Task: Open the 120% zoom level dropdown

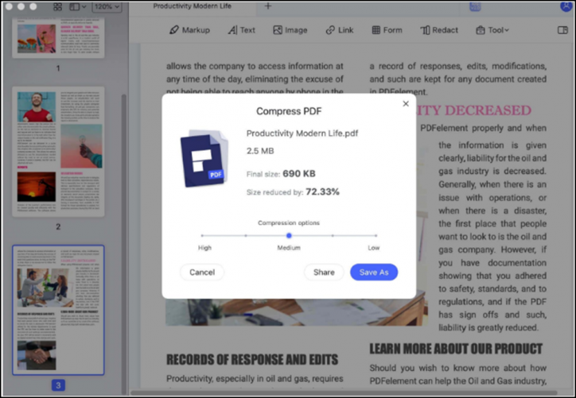Action: (x=107, y=6)
